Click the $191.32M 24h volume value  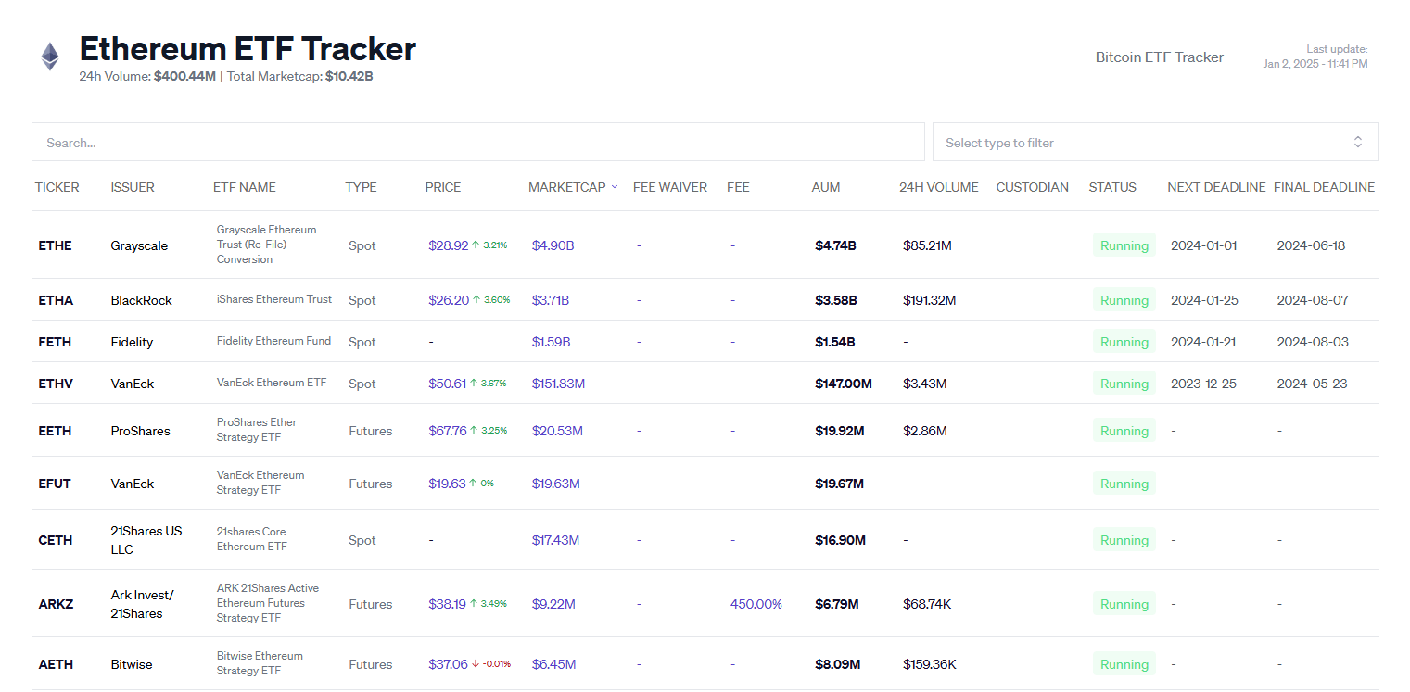click(x=929, y=300)
